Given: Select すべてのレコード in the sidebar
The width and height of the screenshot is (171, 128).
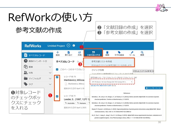Looking at the screenshot, I should [x=37, y=55].
